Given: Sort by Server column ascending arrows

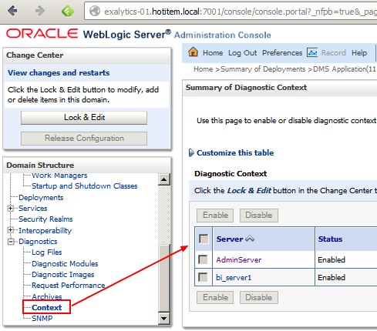Looking at the screenshot, I should [x=250, y=239].
